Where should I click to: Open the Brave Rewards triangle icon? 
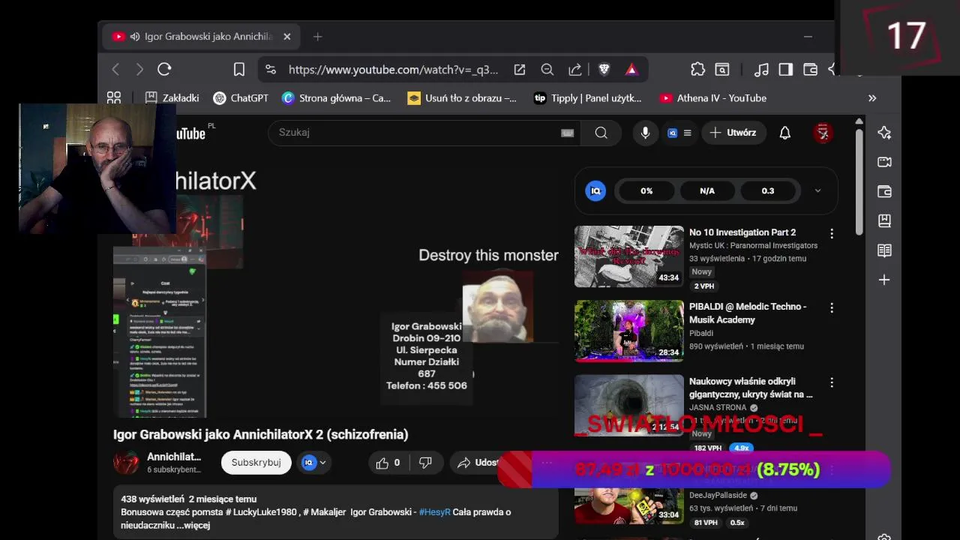click(631, 70)
